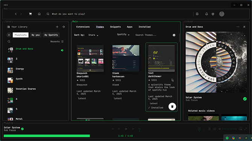
Task: Enter full screen player
Action: click(x=246, y=129)
